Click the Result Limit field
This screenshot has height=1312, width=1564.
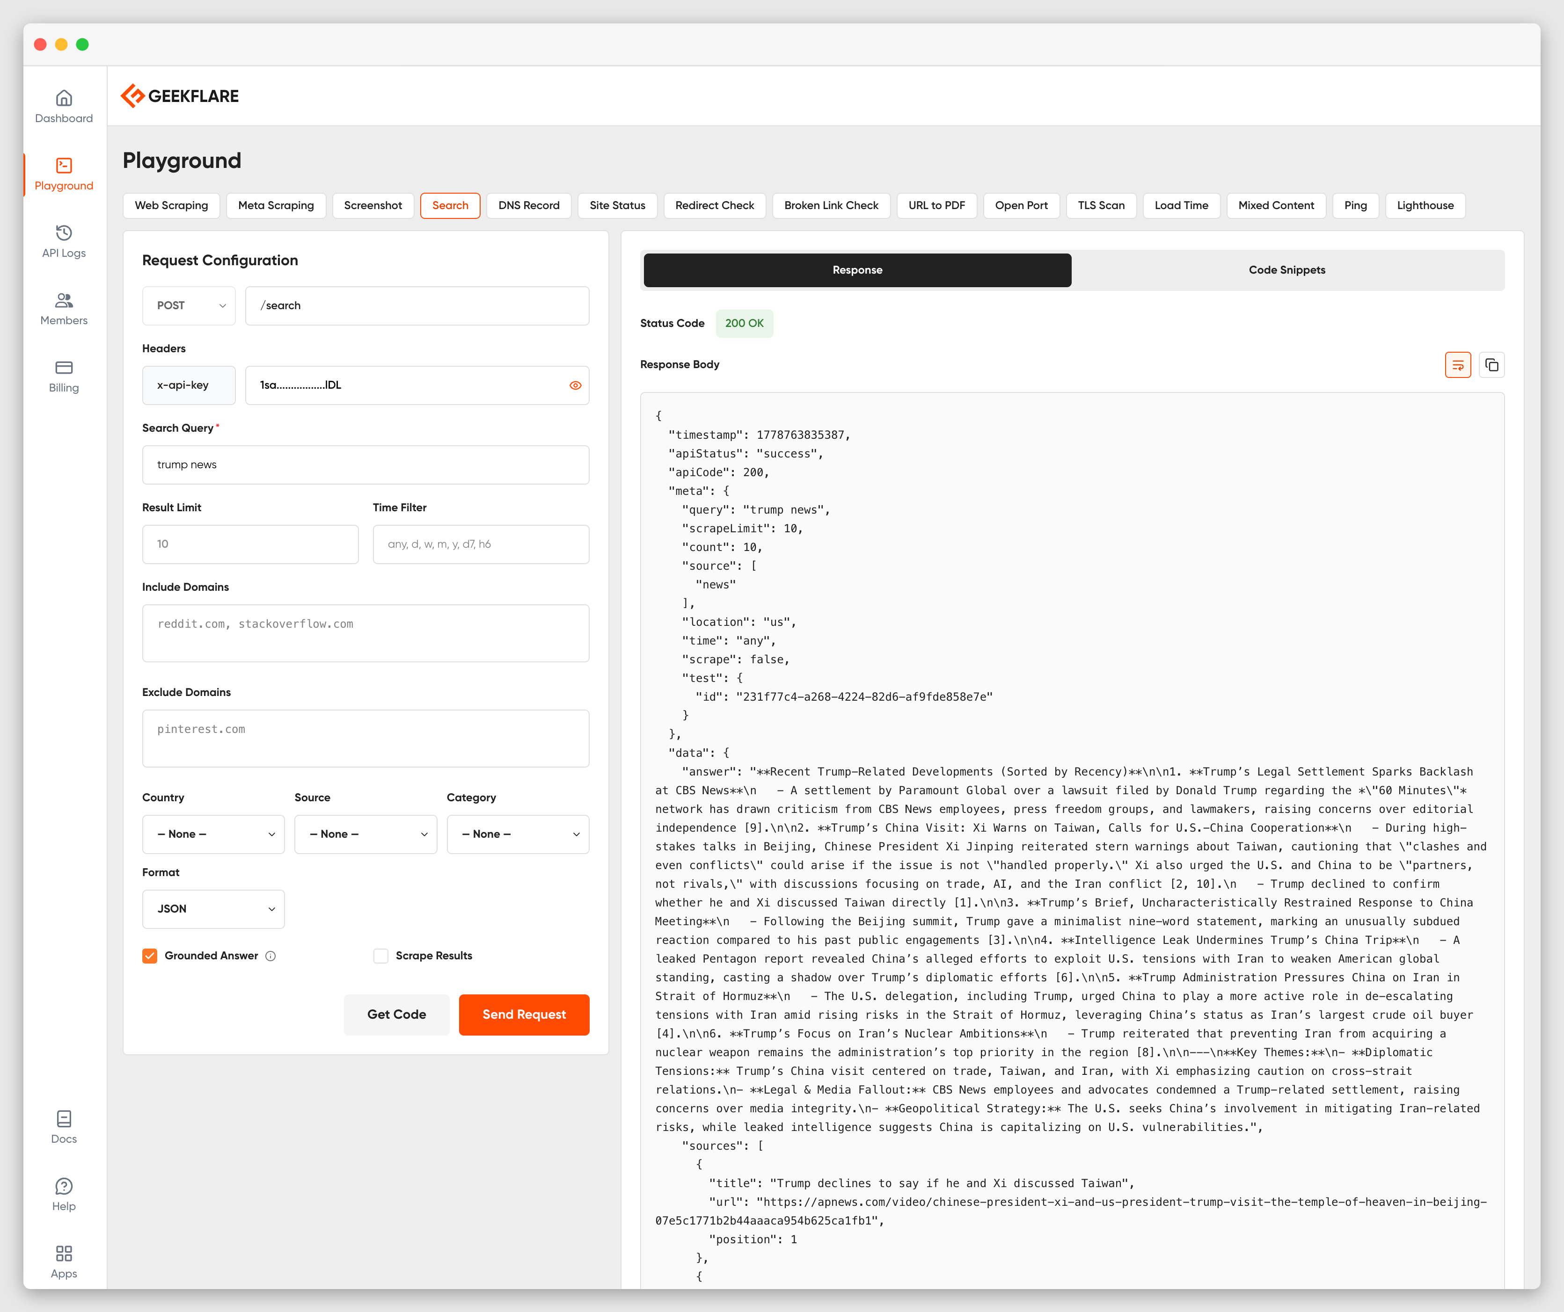(250, 545)
